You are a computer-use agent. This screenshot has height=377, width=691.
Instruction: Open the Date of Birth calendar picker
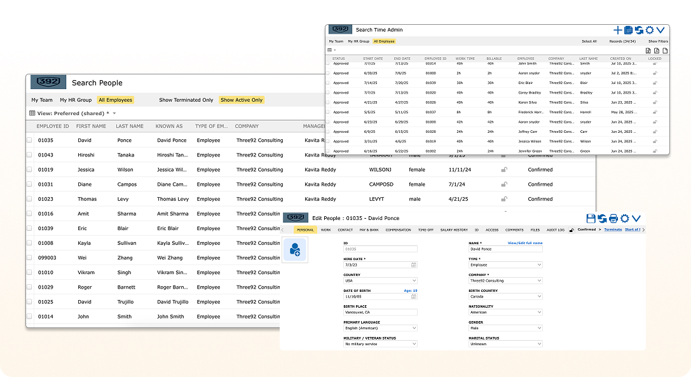point(414,297)
